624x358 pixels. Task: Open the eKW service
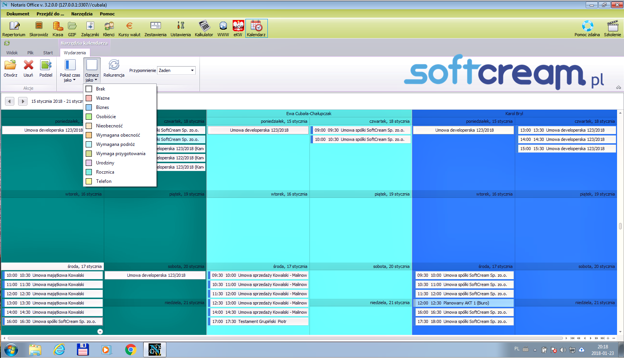238,29
